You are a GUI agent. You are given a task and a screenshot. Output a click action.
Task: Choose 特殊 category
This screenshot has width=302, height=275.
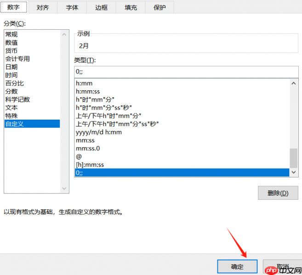point(32,116)
